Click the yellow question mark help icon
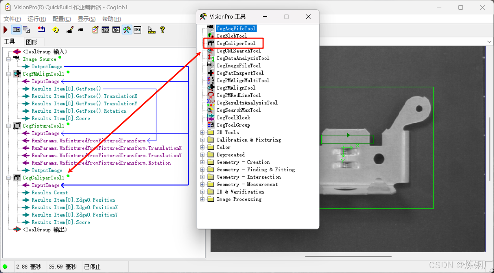This screenshot has height=273, width=494. [x=162, y=30]
